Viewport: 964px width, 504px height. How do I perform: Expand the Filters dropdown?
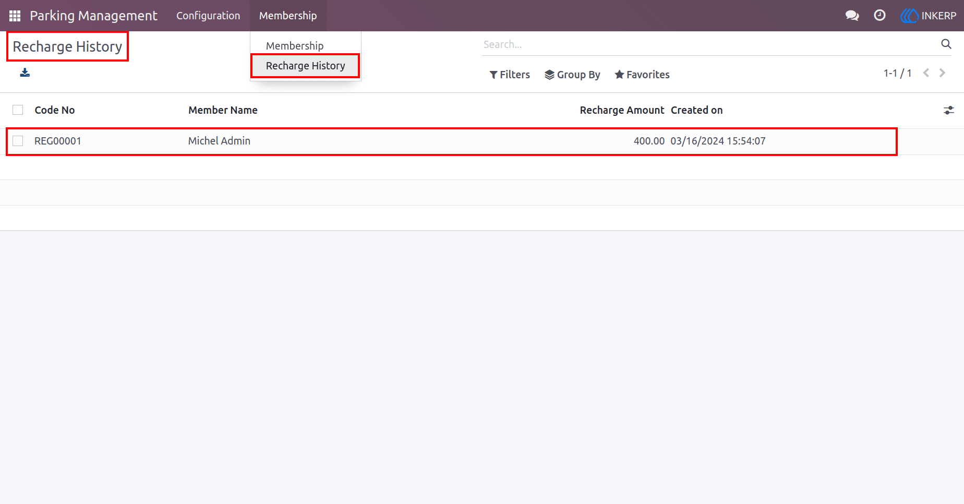click(x=510, y=75)
